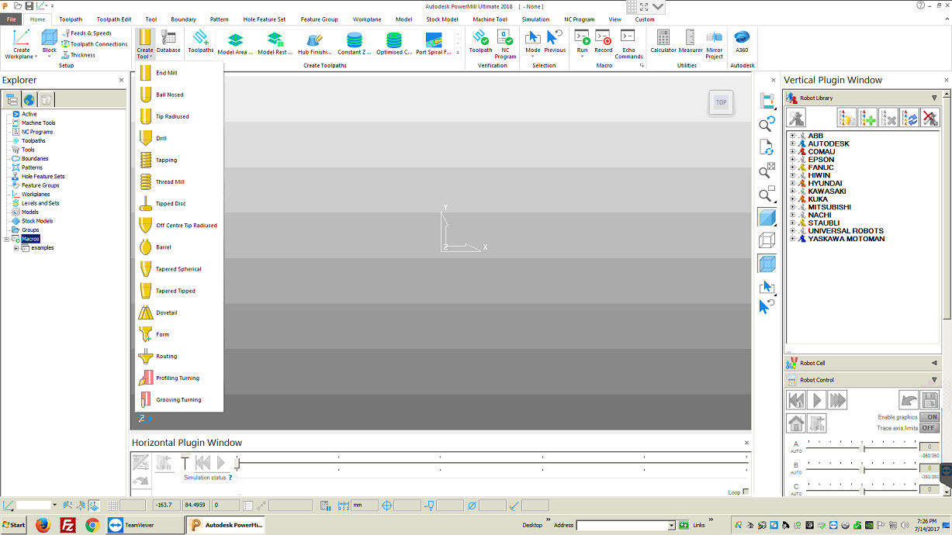952x535 pixels.
Task: Switch to Boundary ribbon tab
Action: pos(184,19)
